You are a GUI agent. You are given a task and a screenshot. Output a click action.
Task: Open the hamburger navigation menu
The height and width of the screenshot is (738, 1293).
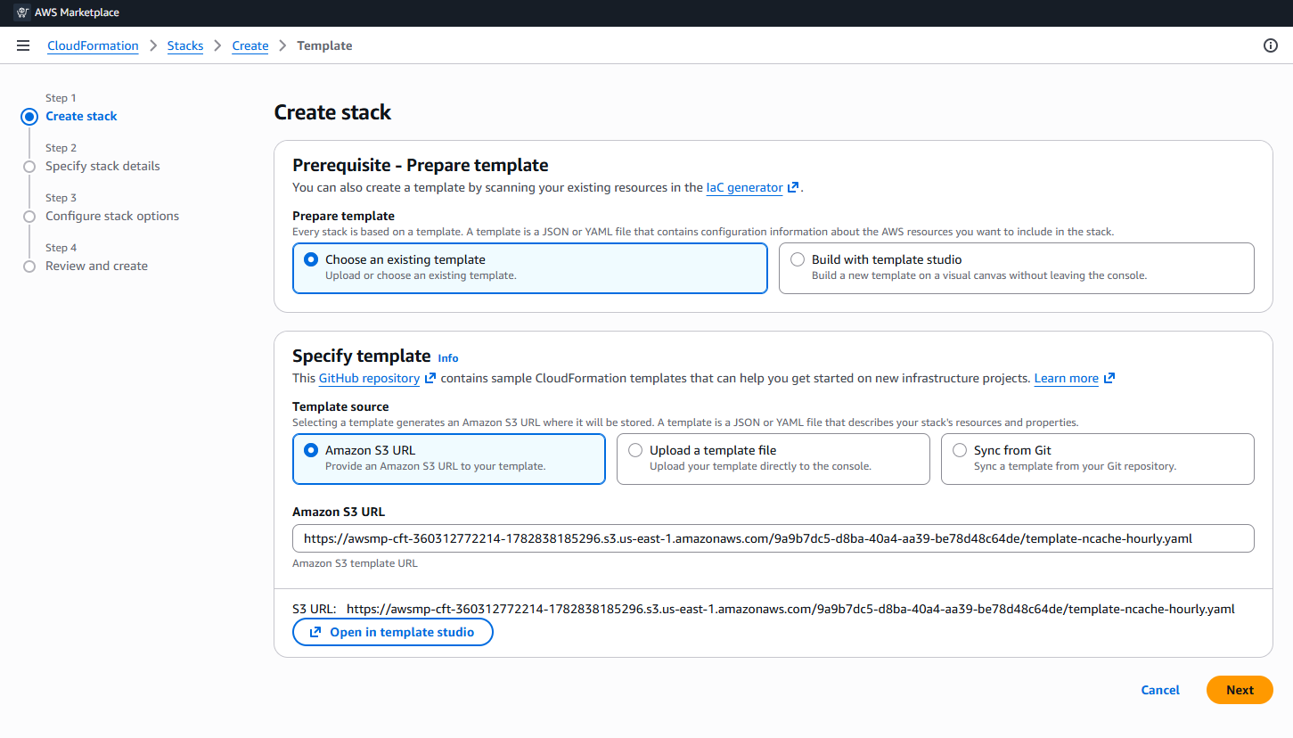[x=23, y=45]
